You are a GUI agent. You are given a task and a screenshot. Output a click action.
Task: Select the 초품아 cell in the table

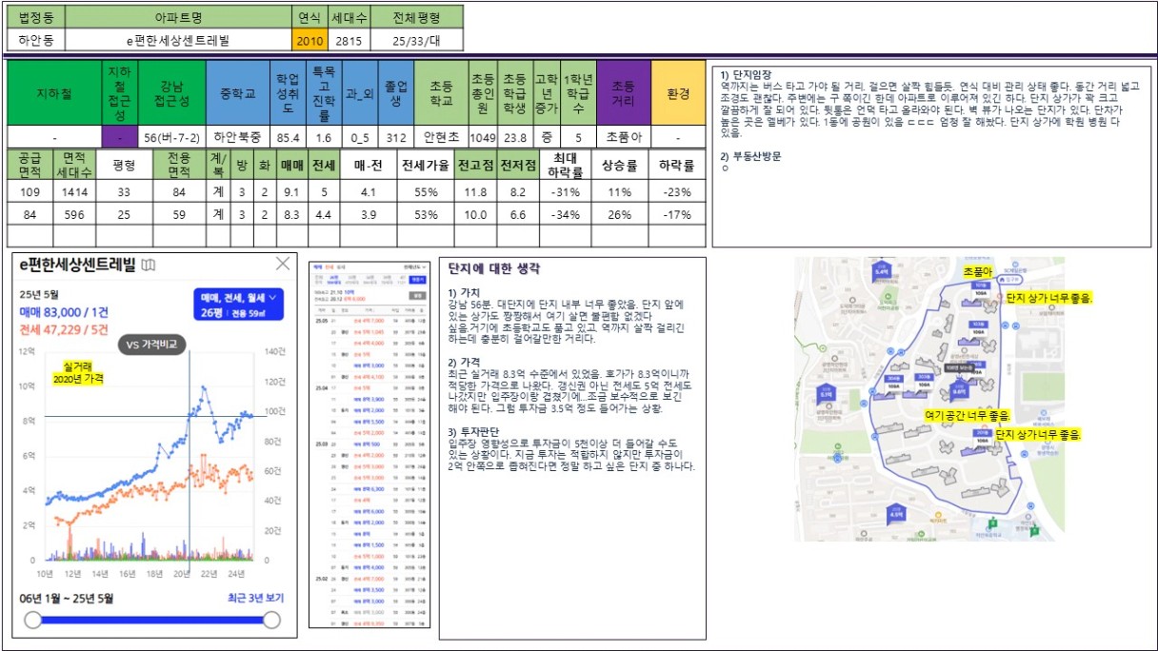pos(623,138)
